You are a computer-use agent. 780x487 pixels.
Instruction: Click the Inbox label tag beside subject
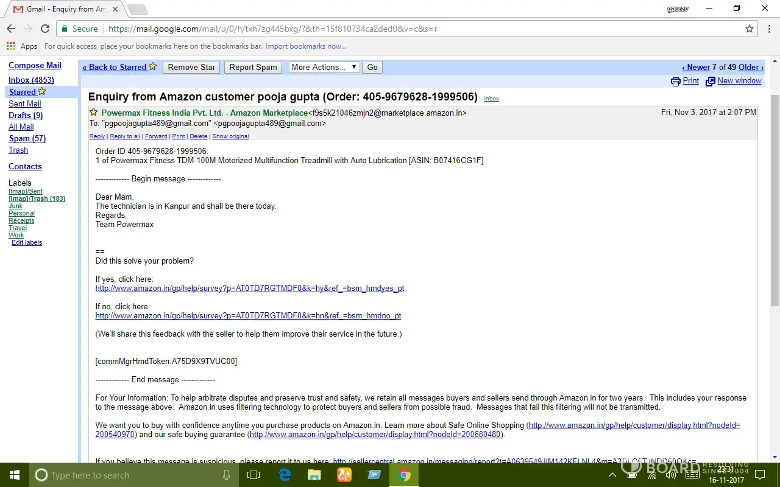click(x=492, y=99)
